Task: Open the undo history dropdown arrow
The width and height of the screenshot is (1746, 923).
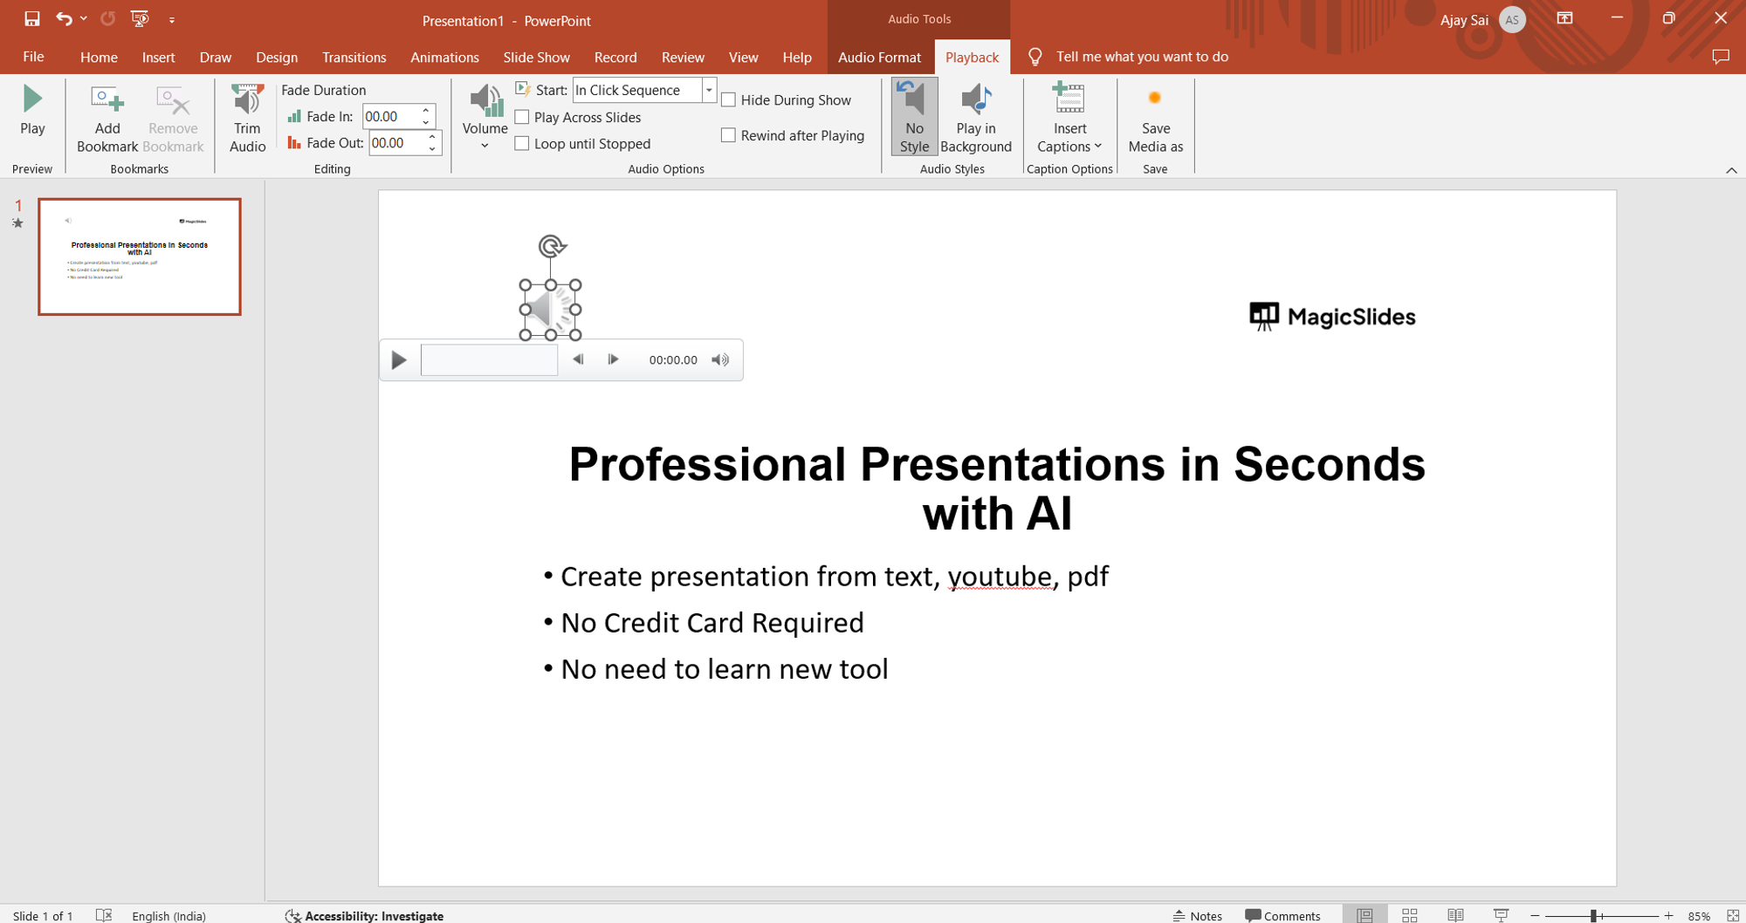Action: 84,18
